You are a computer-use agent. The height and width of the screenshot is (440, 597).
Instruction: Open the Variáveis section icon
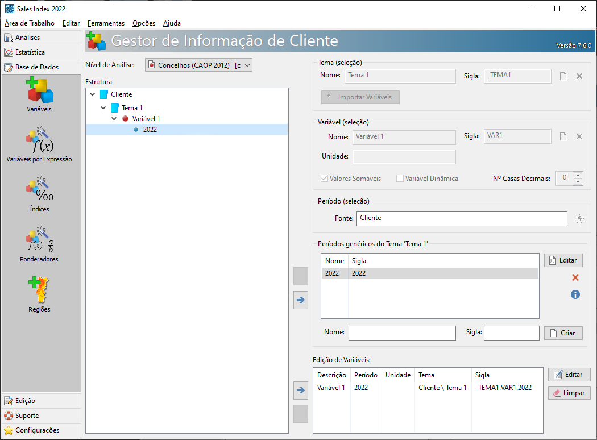(39, 91)
